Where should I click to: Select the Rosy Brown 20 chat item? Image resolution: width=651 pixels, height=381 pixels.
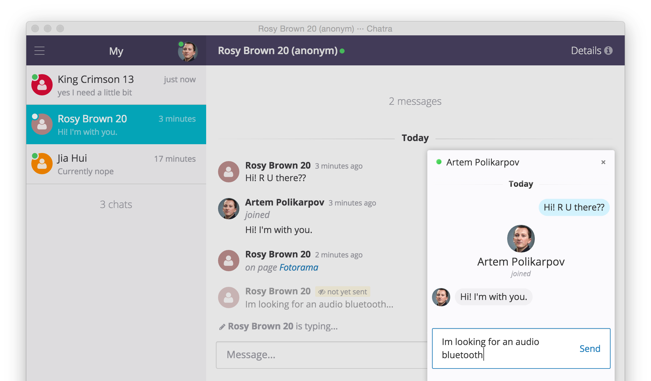point(116,124)
